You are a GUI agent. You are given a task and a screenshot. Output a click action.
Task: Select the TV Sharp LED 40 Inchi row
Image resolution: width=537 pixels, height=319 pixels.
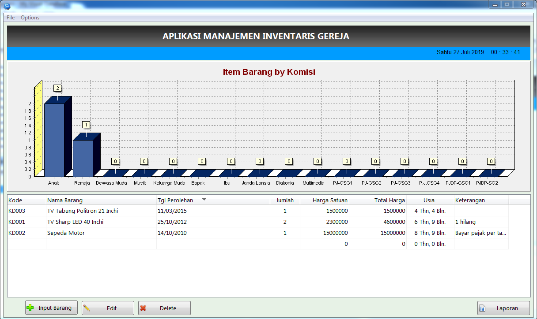point(88,222)
